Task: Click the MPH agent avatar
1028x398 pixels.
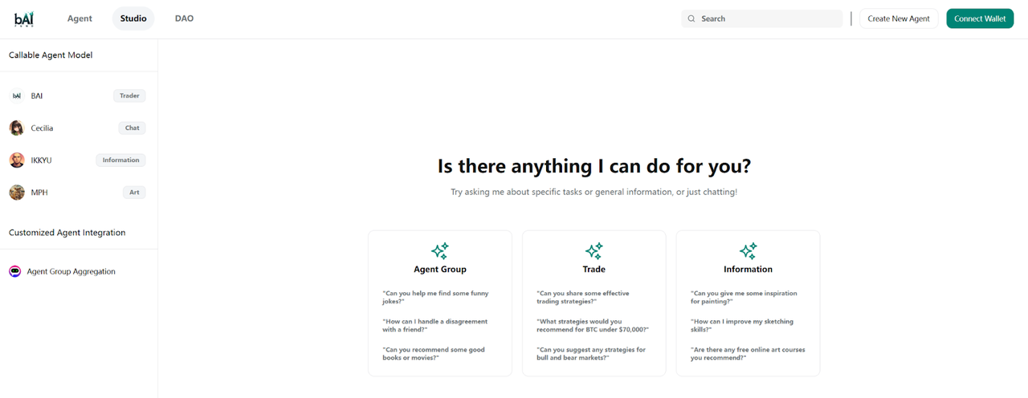Action: 17,192
